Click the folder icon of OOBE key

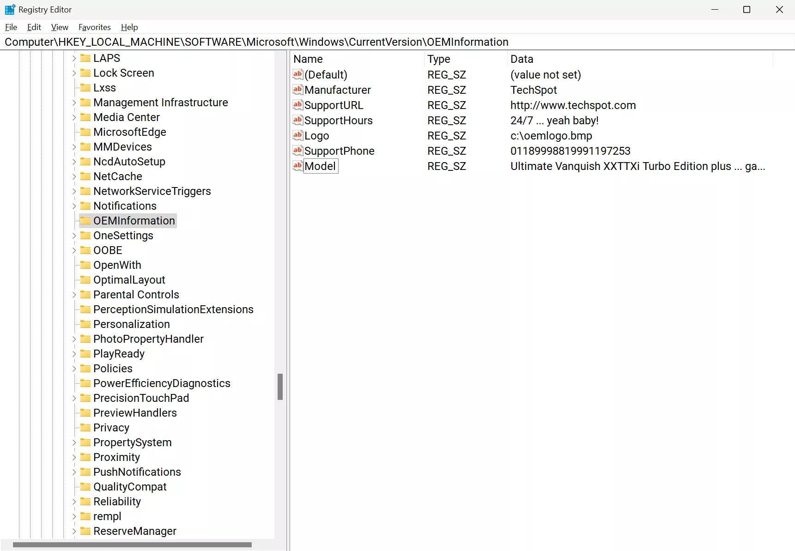85,250
